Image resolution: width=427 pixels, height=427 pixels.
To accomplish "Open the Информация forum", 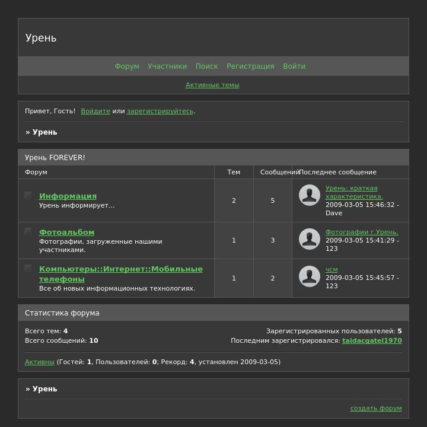I will click(68, 196).
